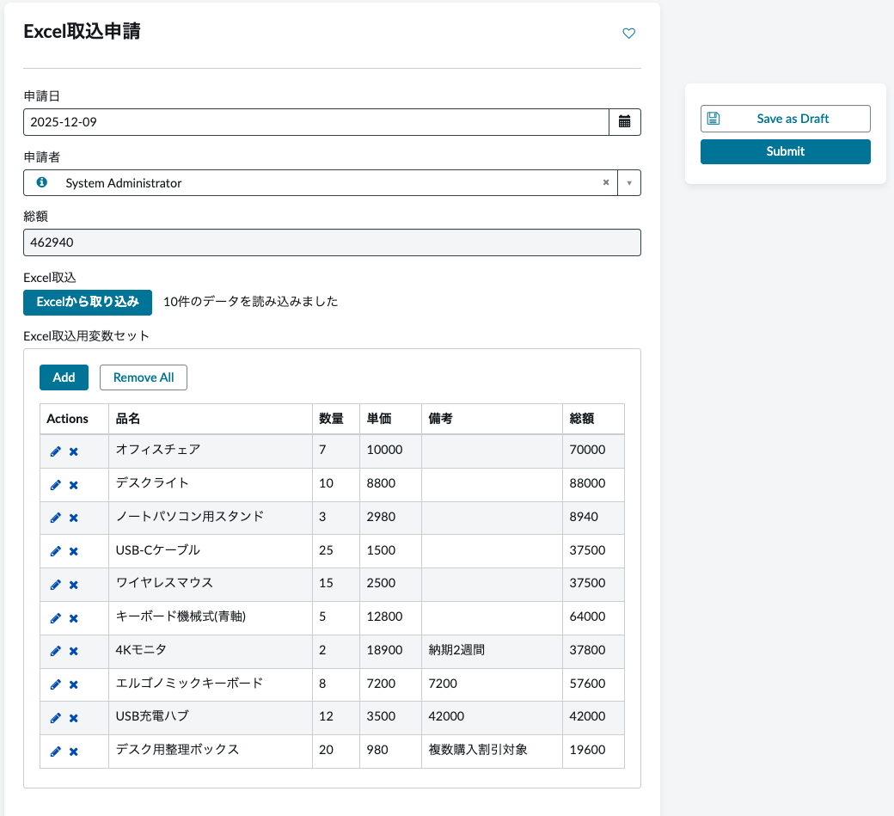Click the Excelから取り込み button
894x816 pixels.
click(87, 303)
